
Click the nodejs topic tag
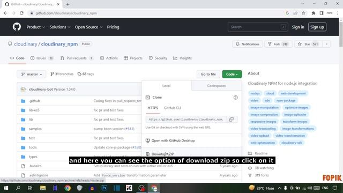255,93
